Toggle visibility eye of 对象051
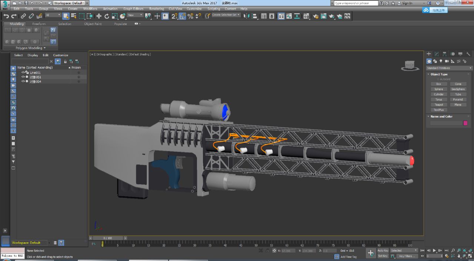The image size is (474, 261). coord(23,77)
